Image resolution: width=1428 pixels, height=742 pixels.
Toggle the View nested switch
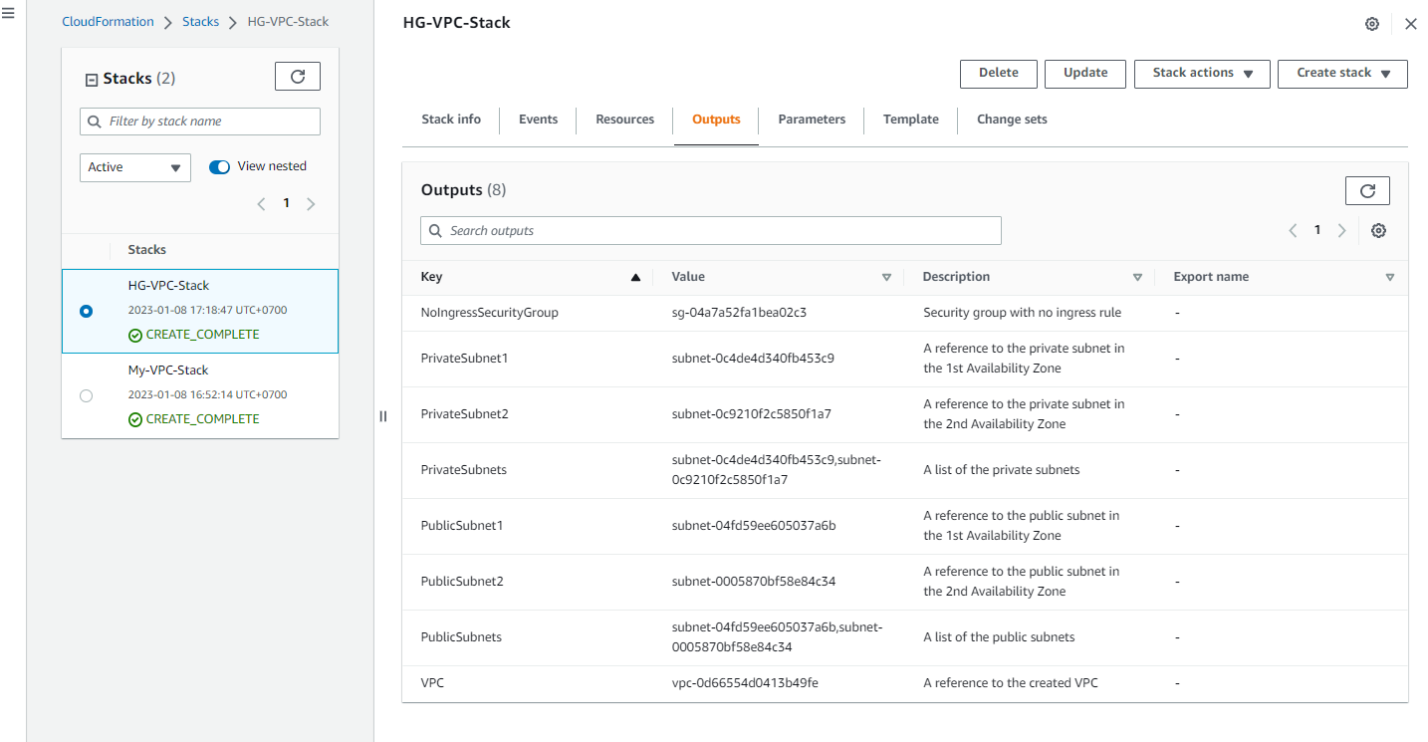click(219, 167)
